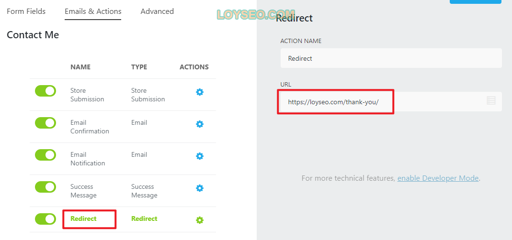Disable the Email Confirmation action toggle
This screenshot has width=512, height=240.
point(46,123)
